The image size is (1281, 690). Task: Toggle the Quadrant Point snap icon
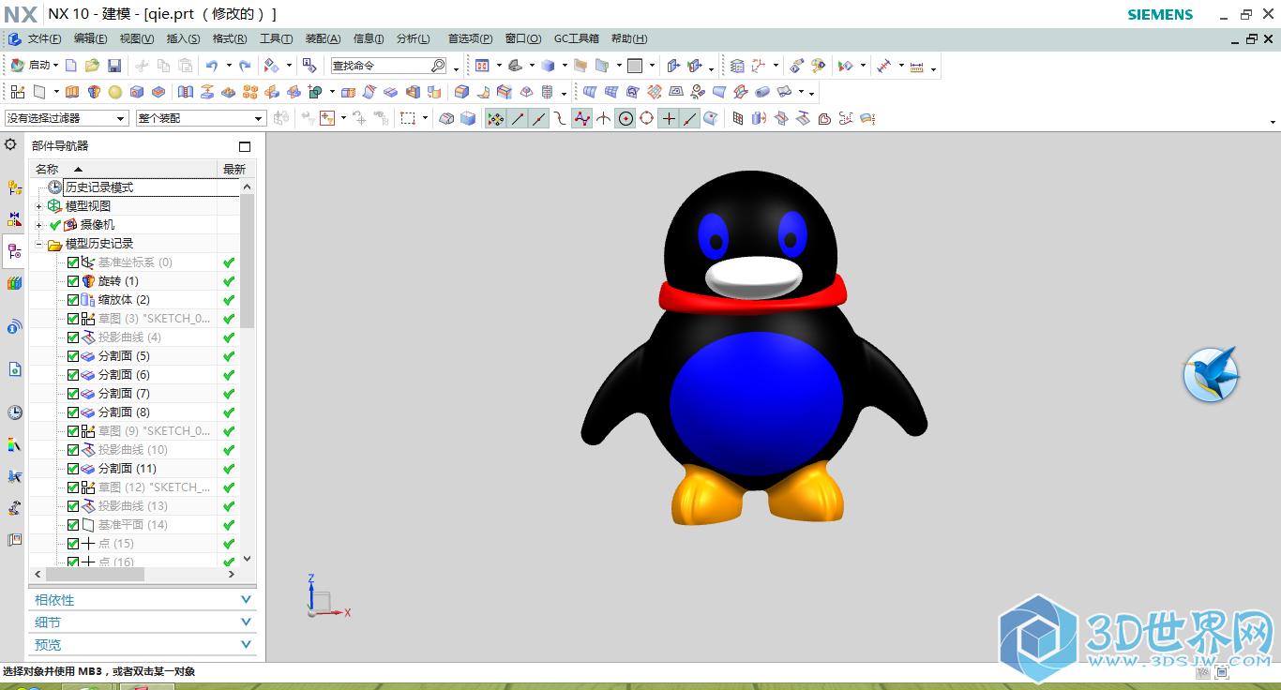pyautogui.click(x=646, y=118)
